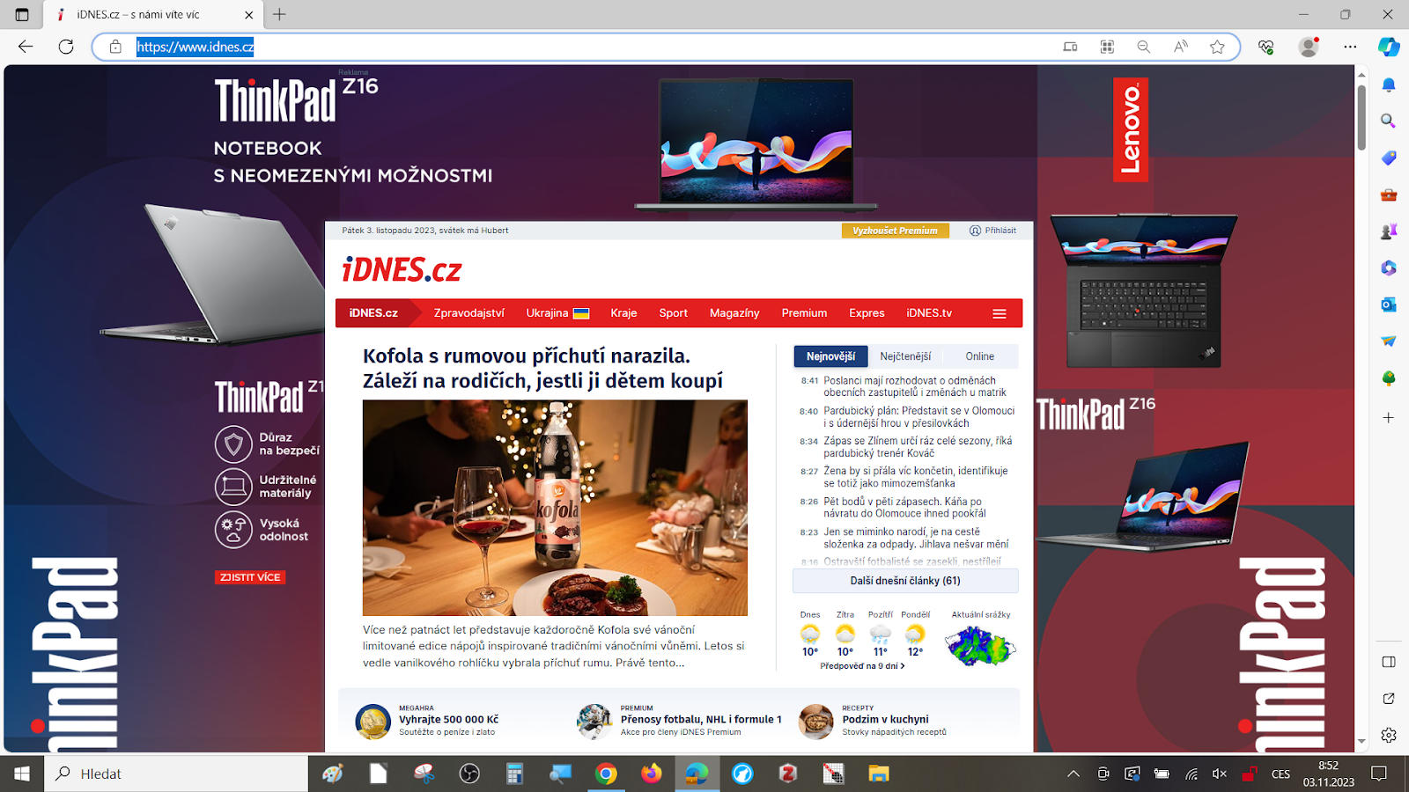The height and width of the screenshot is (792, 1409).
Task: Toggle the volume mute tray icon
Action: tap(1220, 774)
